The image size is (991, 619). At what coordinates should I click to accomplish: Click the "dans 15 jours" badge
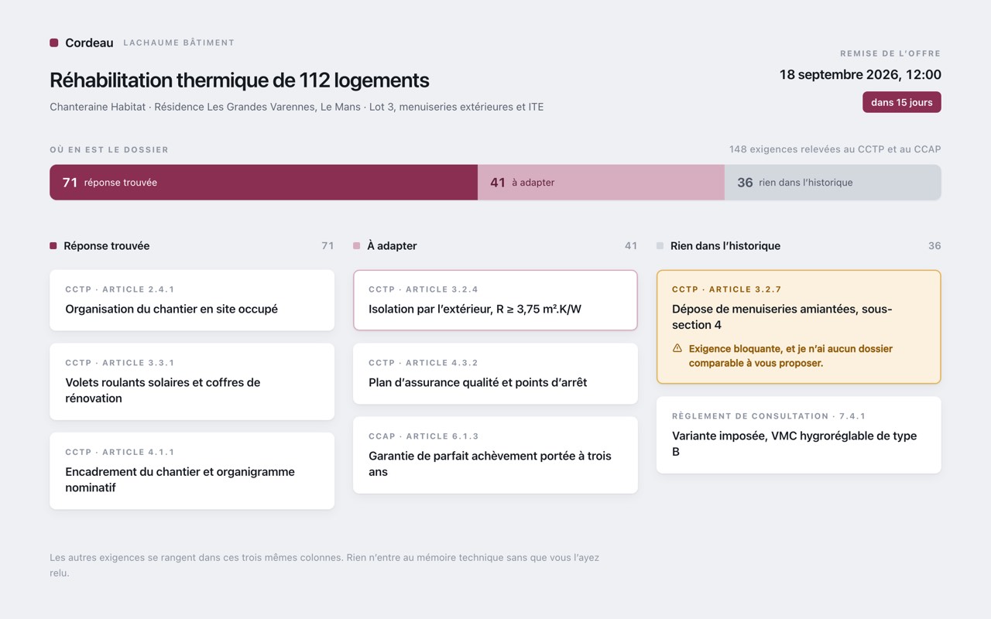pos(902,102)
